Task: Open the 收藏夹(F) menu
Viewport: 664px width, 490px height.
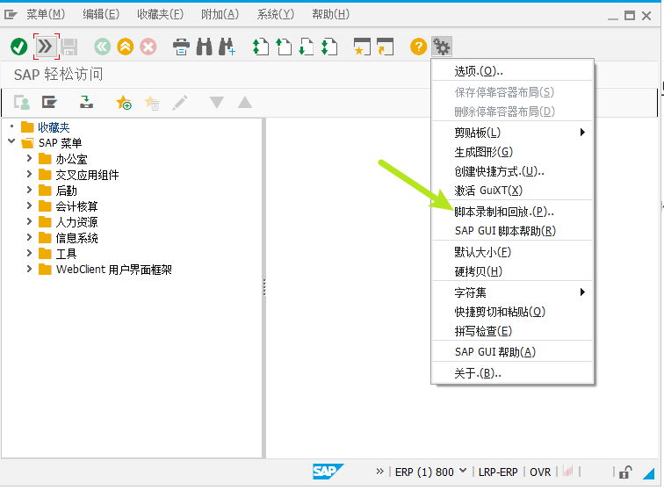Action: pyautogui.click(x=160, y=15)
